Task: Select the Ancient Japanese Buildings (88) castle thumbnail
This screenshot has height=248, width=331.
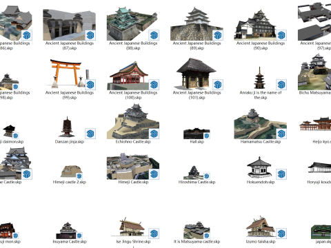Action: (x=133, y=24)
